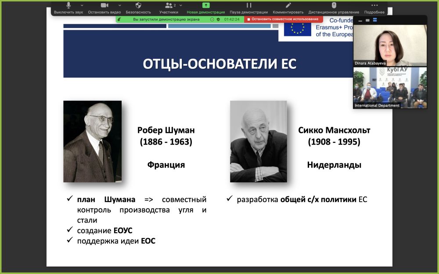
Task: Open the Подробнее more options menu
Action: point(374,6)
